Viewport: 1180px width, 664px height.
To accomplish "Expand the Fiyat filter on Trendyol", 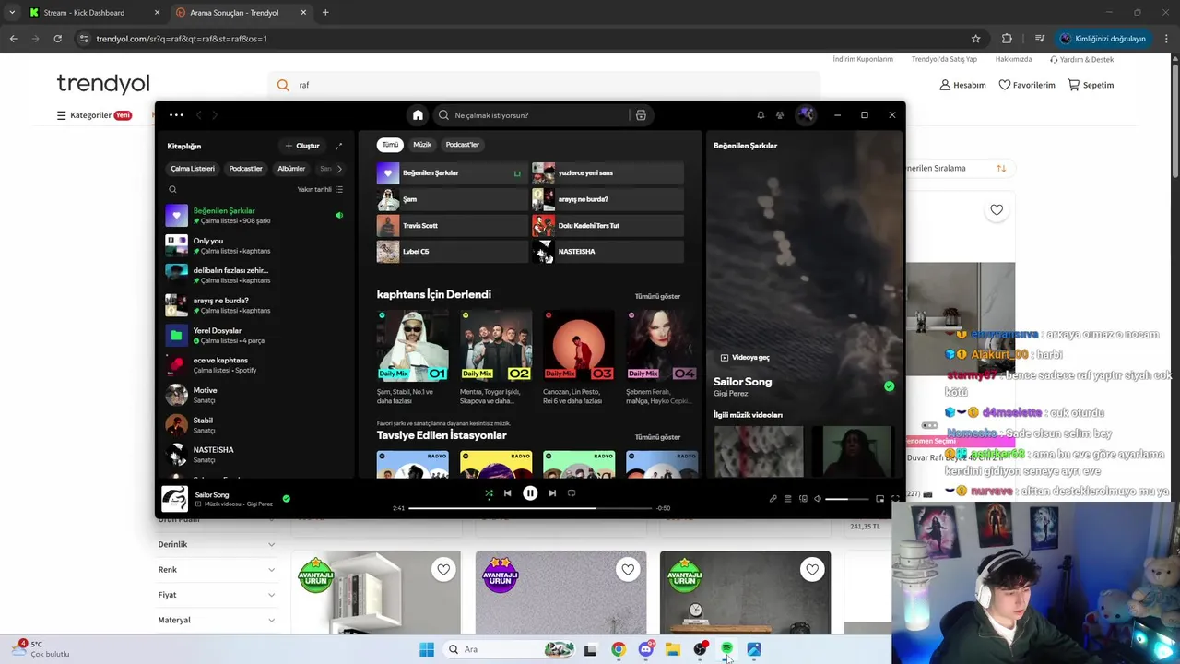I will coord(216,595).
